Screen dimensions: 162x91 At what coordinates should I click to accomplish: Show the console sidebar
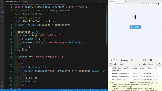pyautogui.click(x=111, y=64)
